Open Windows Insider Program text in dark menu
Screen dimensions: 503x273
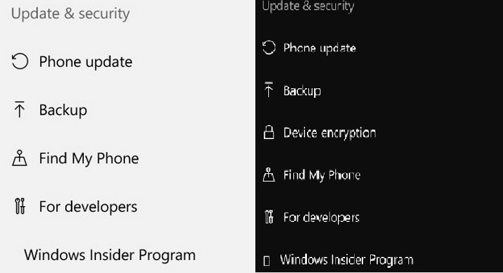(x=346, y=260)
